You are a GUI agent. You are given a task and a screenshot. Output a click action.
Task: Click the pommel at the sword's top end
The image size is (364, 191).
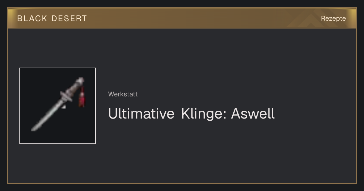pos(81,80)
